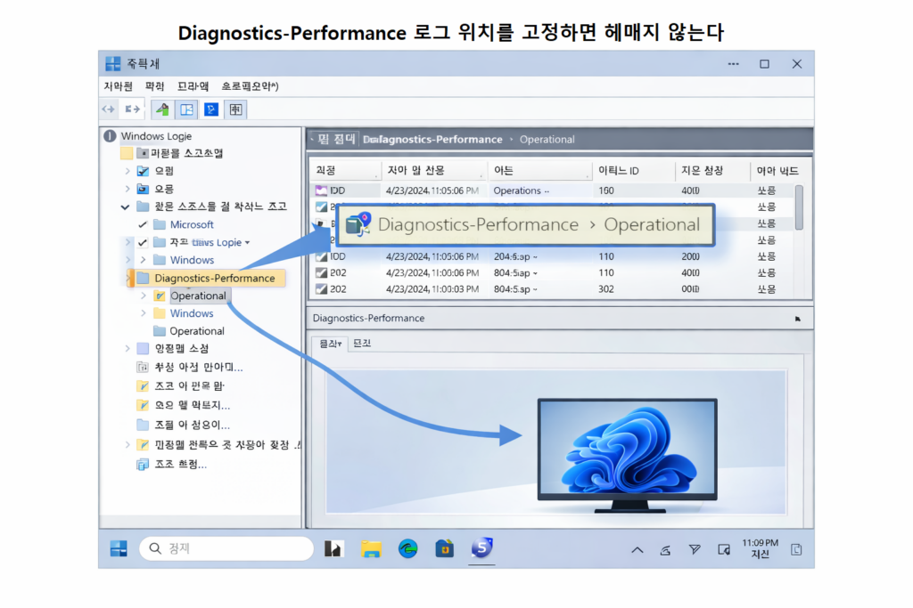The image size is (913, 608).
Task: Switch to the second detail pane tab
Action: [x=362, y=344]
